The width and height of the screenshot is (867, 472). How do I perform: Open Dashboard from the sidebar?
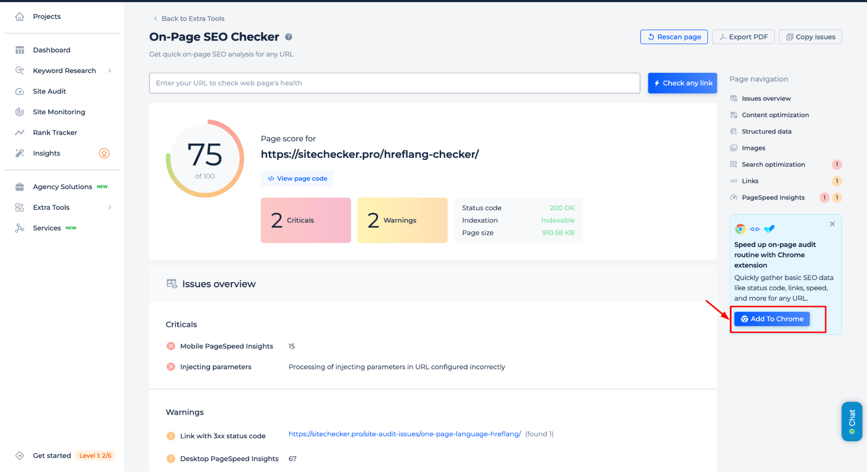[x=52, y=50]
